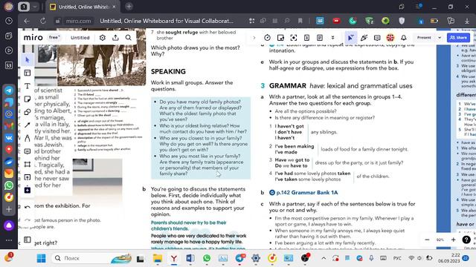This screenshot has height=267, width=476.
Task: Click the miro.com address field
Action: (78, 21)
